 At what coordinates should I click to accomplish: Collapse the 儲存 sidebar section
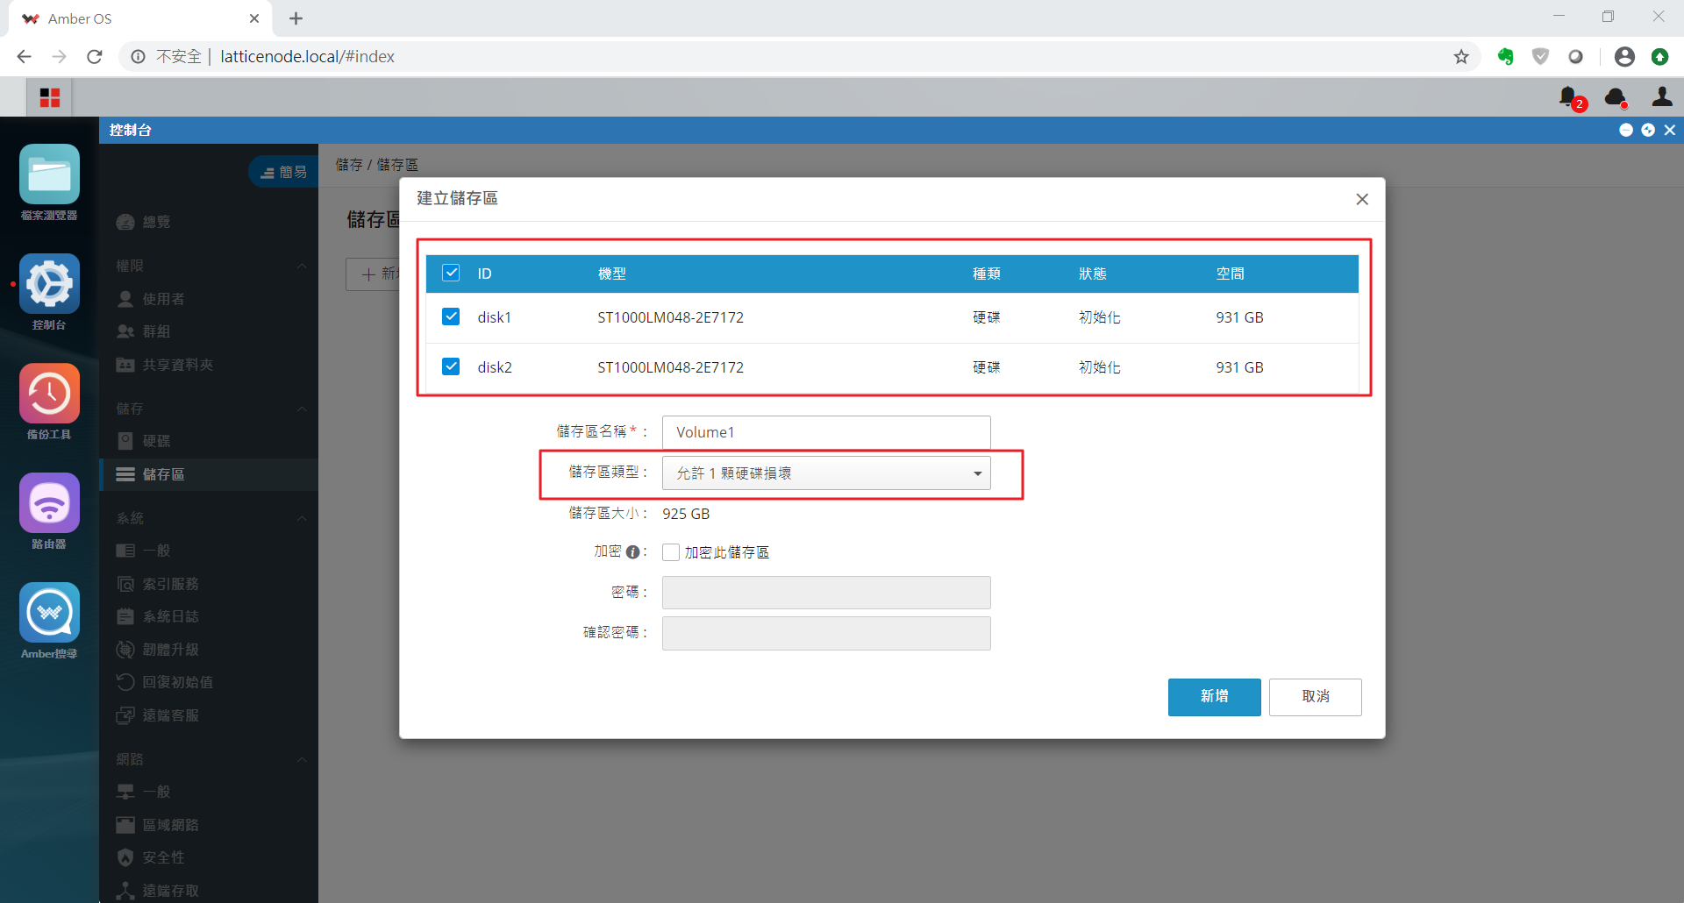pyautogui.click(x=302, y=409)
